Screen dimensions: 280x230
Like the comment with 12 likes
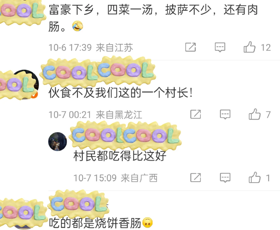[249, 47]
